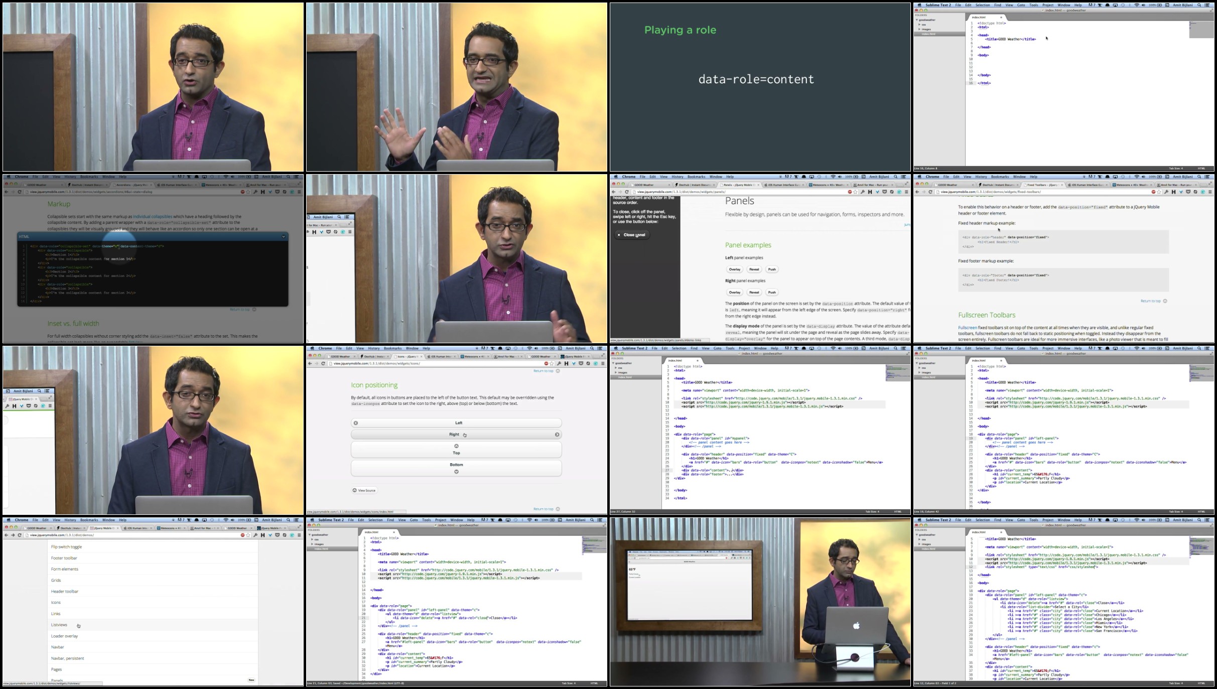
Task: Click teal circle extension icon in demos list frame
Action: pyautogui.click(x=292, y=535)
